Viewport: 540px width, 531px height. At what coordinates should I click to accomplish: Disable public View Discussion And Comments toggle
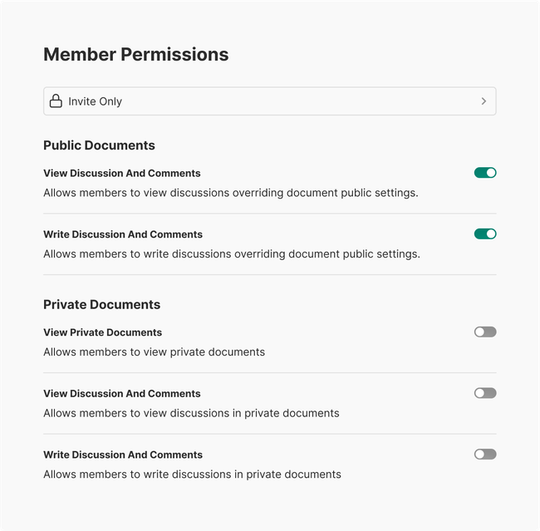coord(485,173)
